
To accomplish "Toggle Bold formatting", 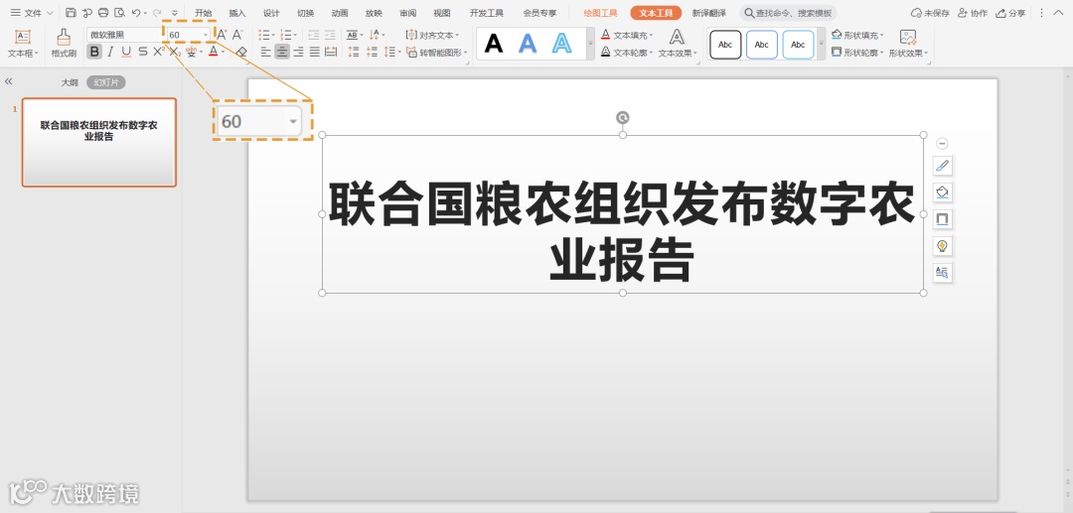I will [x=94, y=52].
